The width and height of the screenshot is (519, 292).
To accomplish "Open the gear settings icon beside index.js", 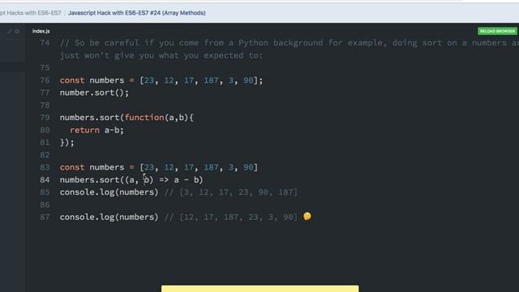I will (x=17, y=31).
